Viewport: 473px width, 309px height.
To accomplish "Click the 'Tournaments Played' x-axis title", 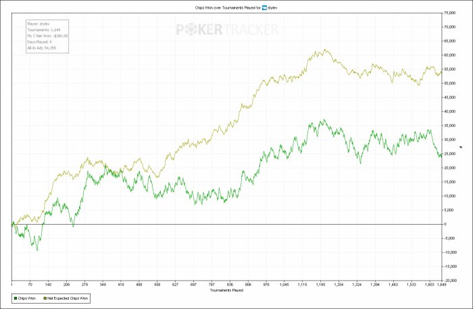I will tap(226, 290).
